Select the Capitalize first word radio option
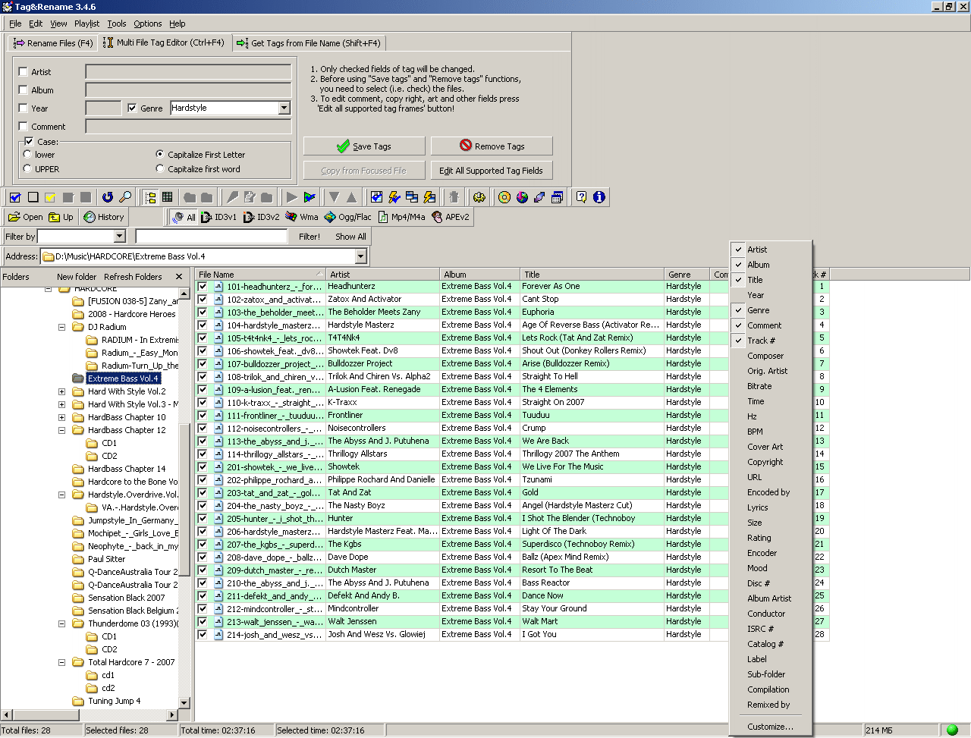This screenshot has height=738, width=971. (x=160, y=168)
